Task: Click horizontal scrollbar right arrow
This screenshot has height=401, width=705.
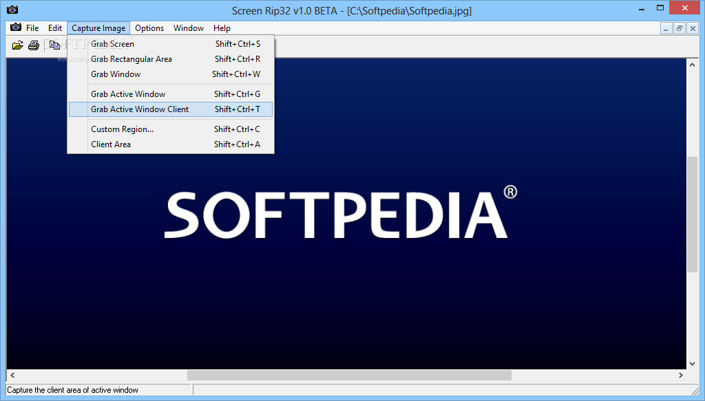Action: pyautogui.click(x=681, y=375)
